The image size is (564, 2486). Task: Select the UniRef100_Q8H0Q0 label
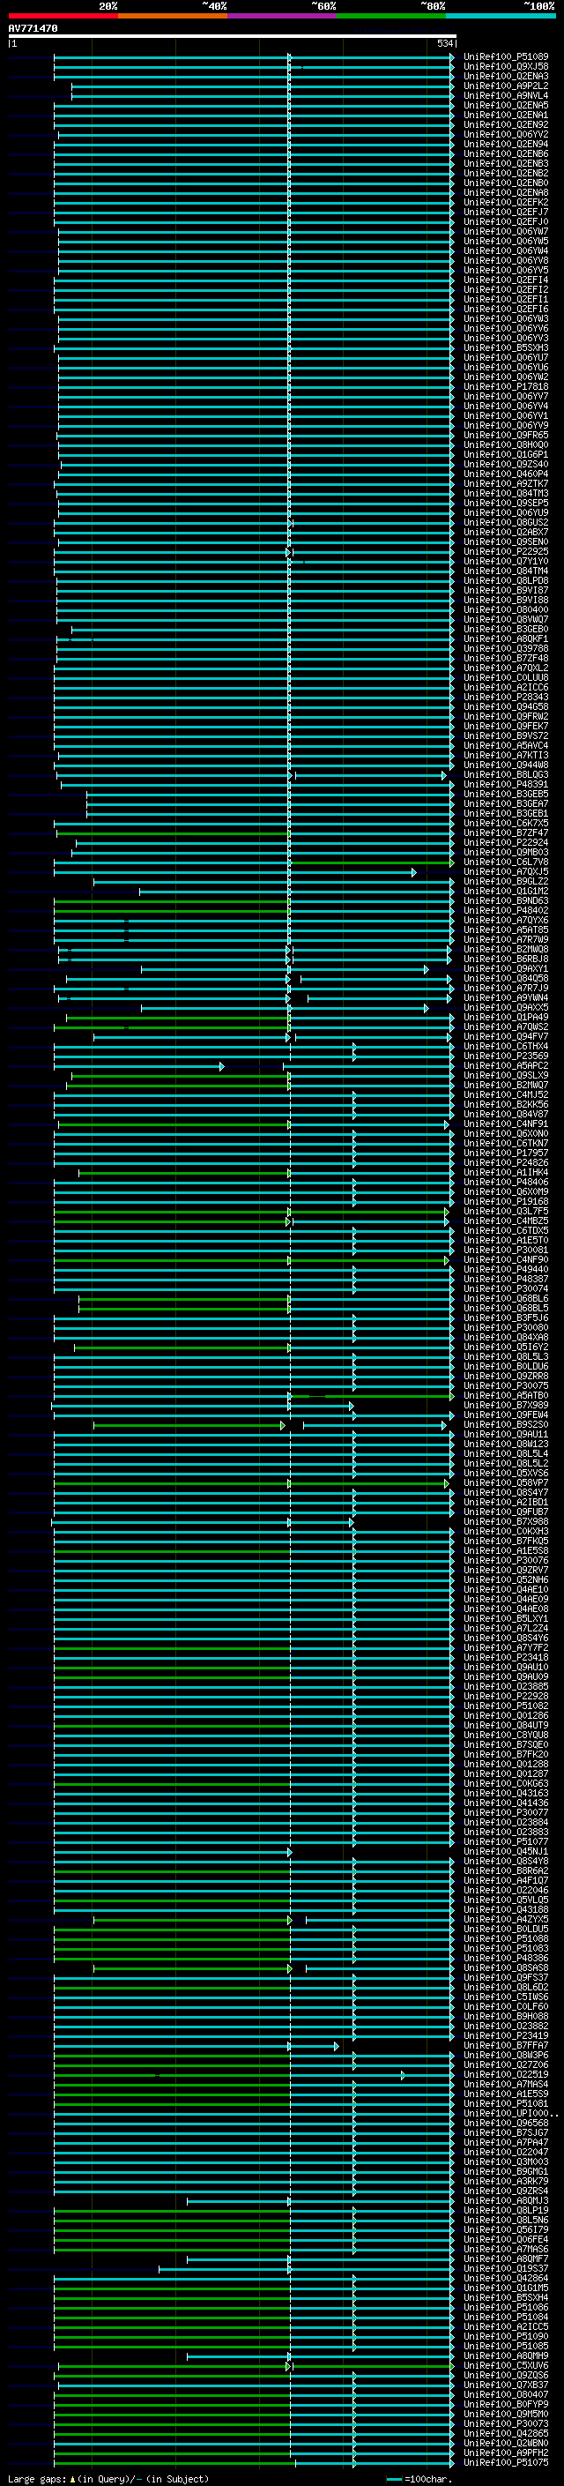tap(506, 444)
